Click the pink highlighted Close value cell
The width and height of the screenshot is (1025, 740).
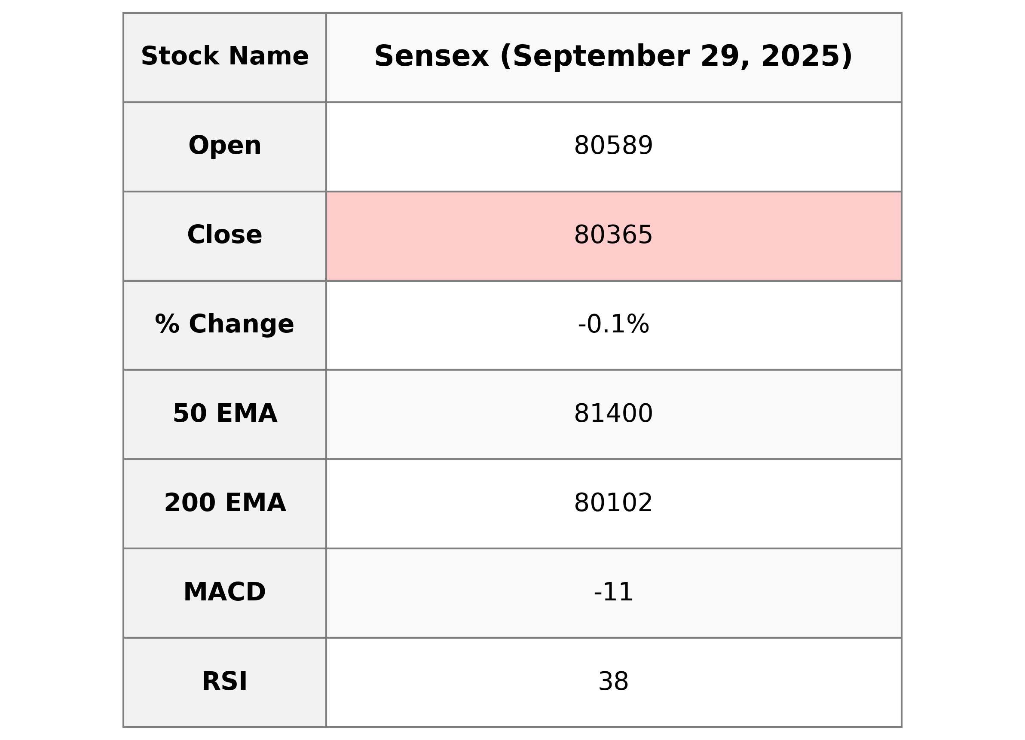click(x=613, y=235)
